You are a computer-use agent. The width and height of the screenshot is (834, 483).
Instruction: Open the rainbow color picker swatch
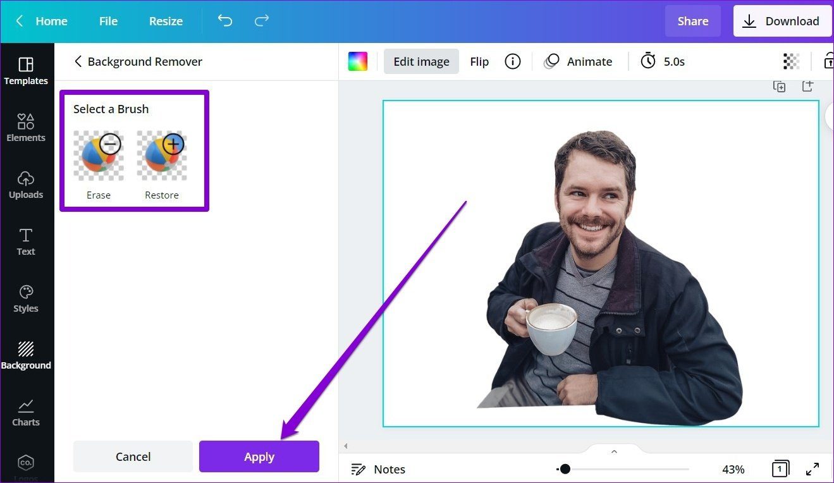[x=358, y=61]
